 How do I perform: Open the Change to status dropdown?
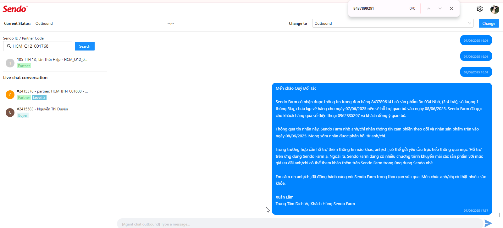[393, 23]
